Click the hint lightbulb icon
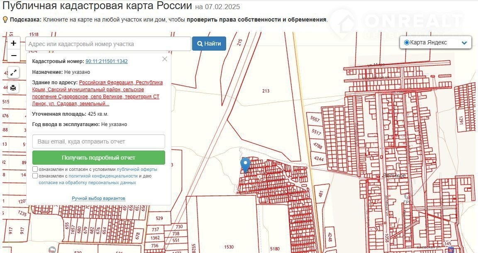This screenshot has height=253, width=478. click(5, 20)
